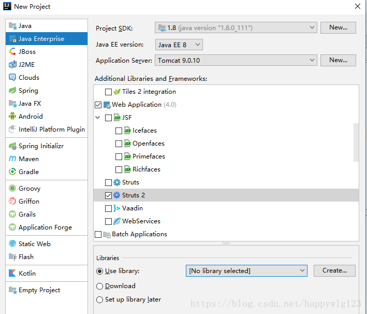Choose the Application Forge icon
Viewport: 367px width, 314px height.
(x=12, y=227)
